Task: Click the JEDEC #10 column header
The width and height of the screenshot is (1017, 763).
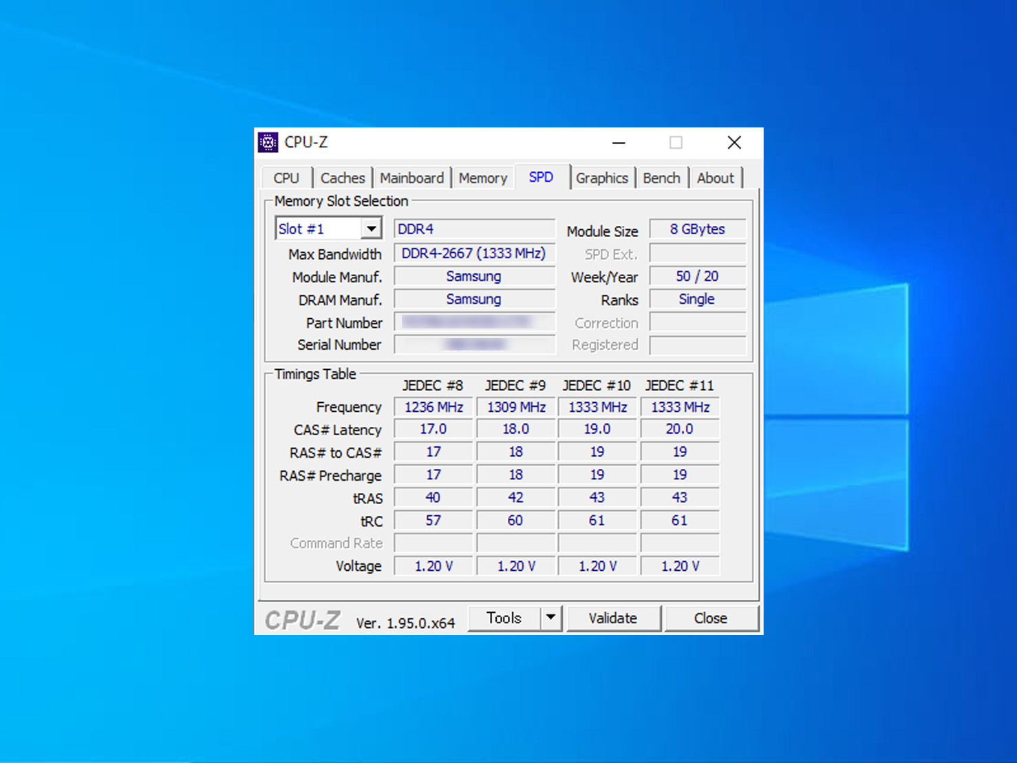Action: (597, 386)
